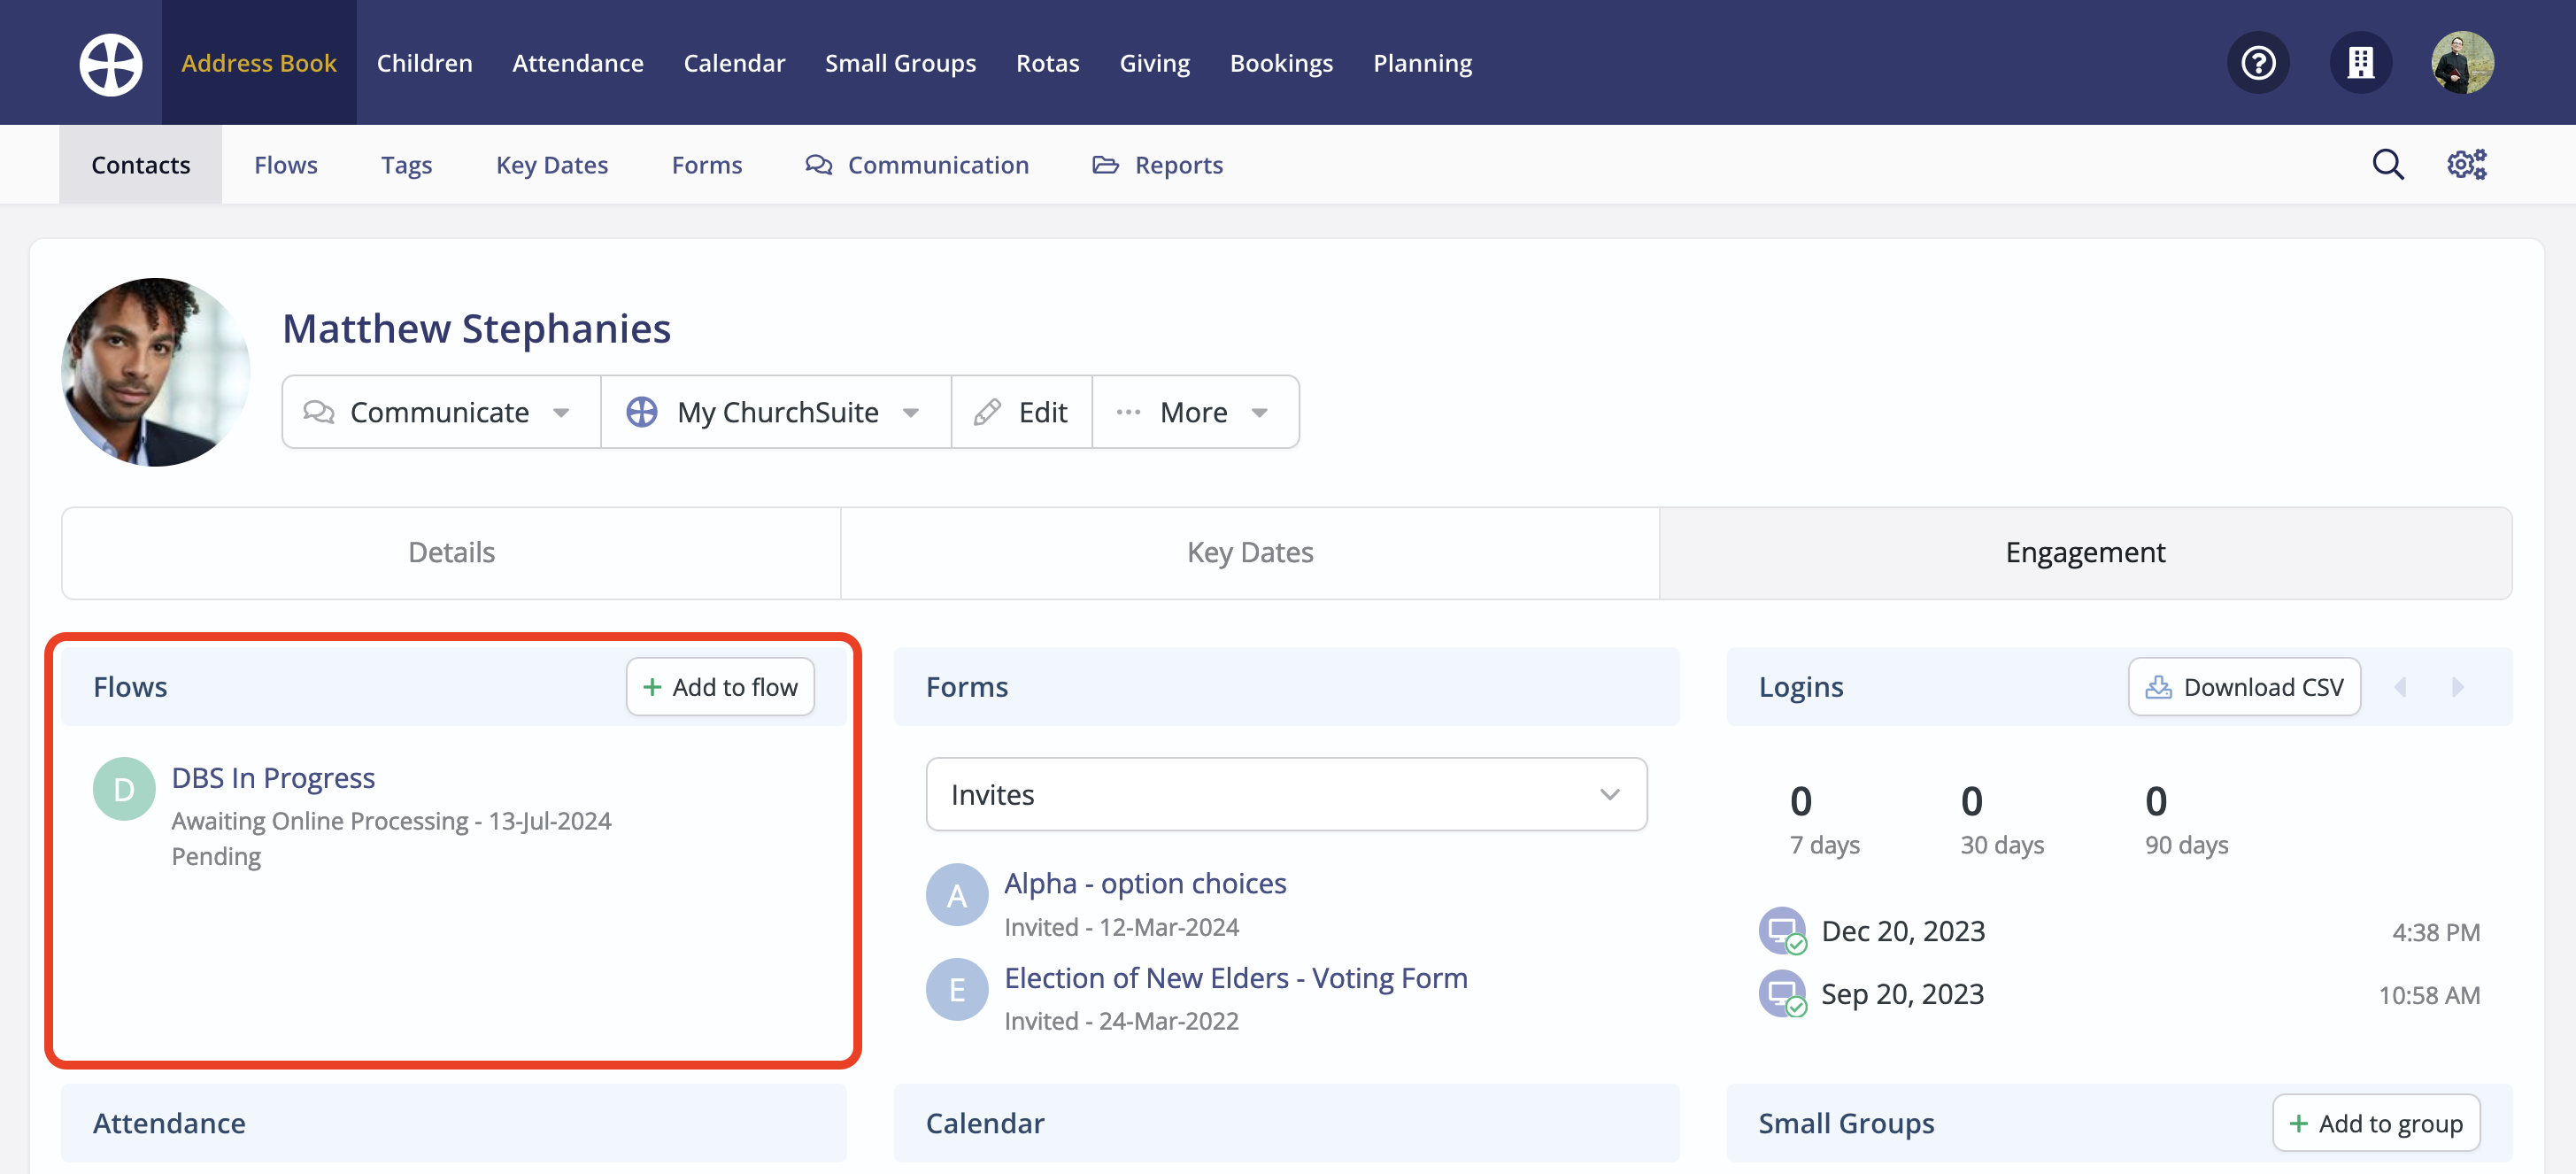Expand the More actions dropdown
Screen dimensions: 2576x1174
1195,412
